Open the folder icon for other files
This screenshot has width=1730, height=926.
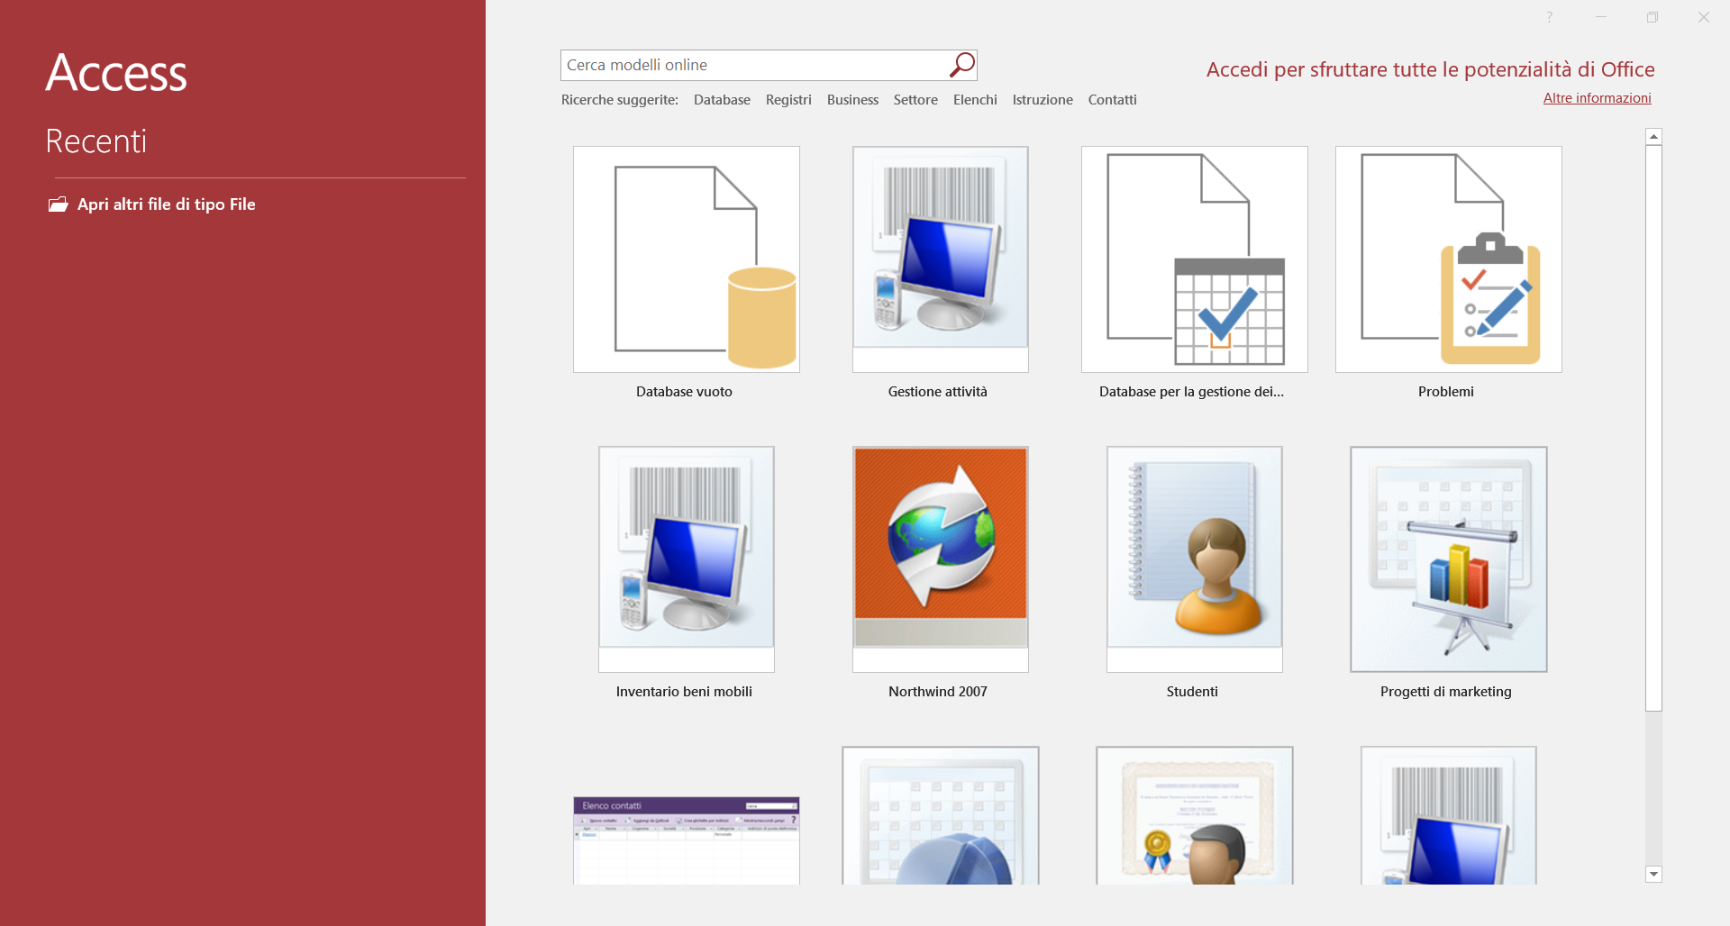[x=58, y=204]
